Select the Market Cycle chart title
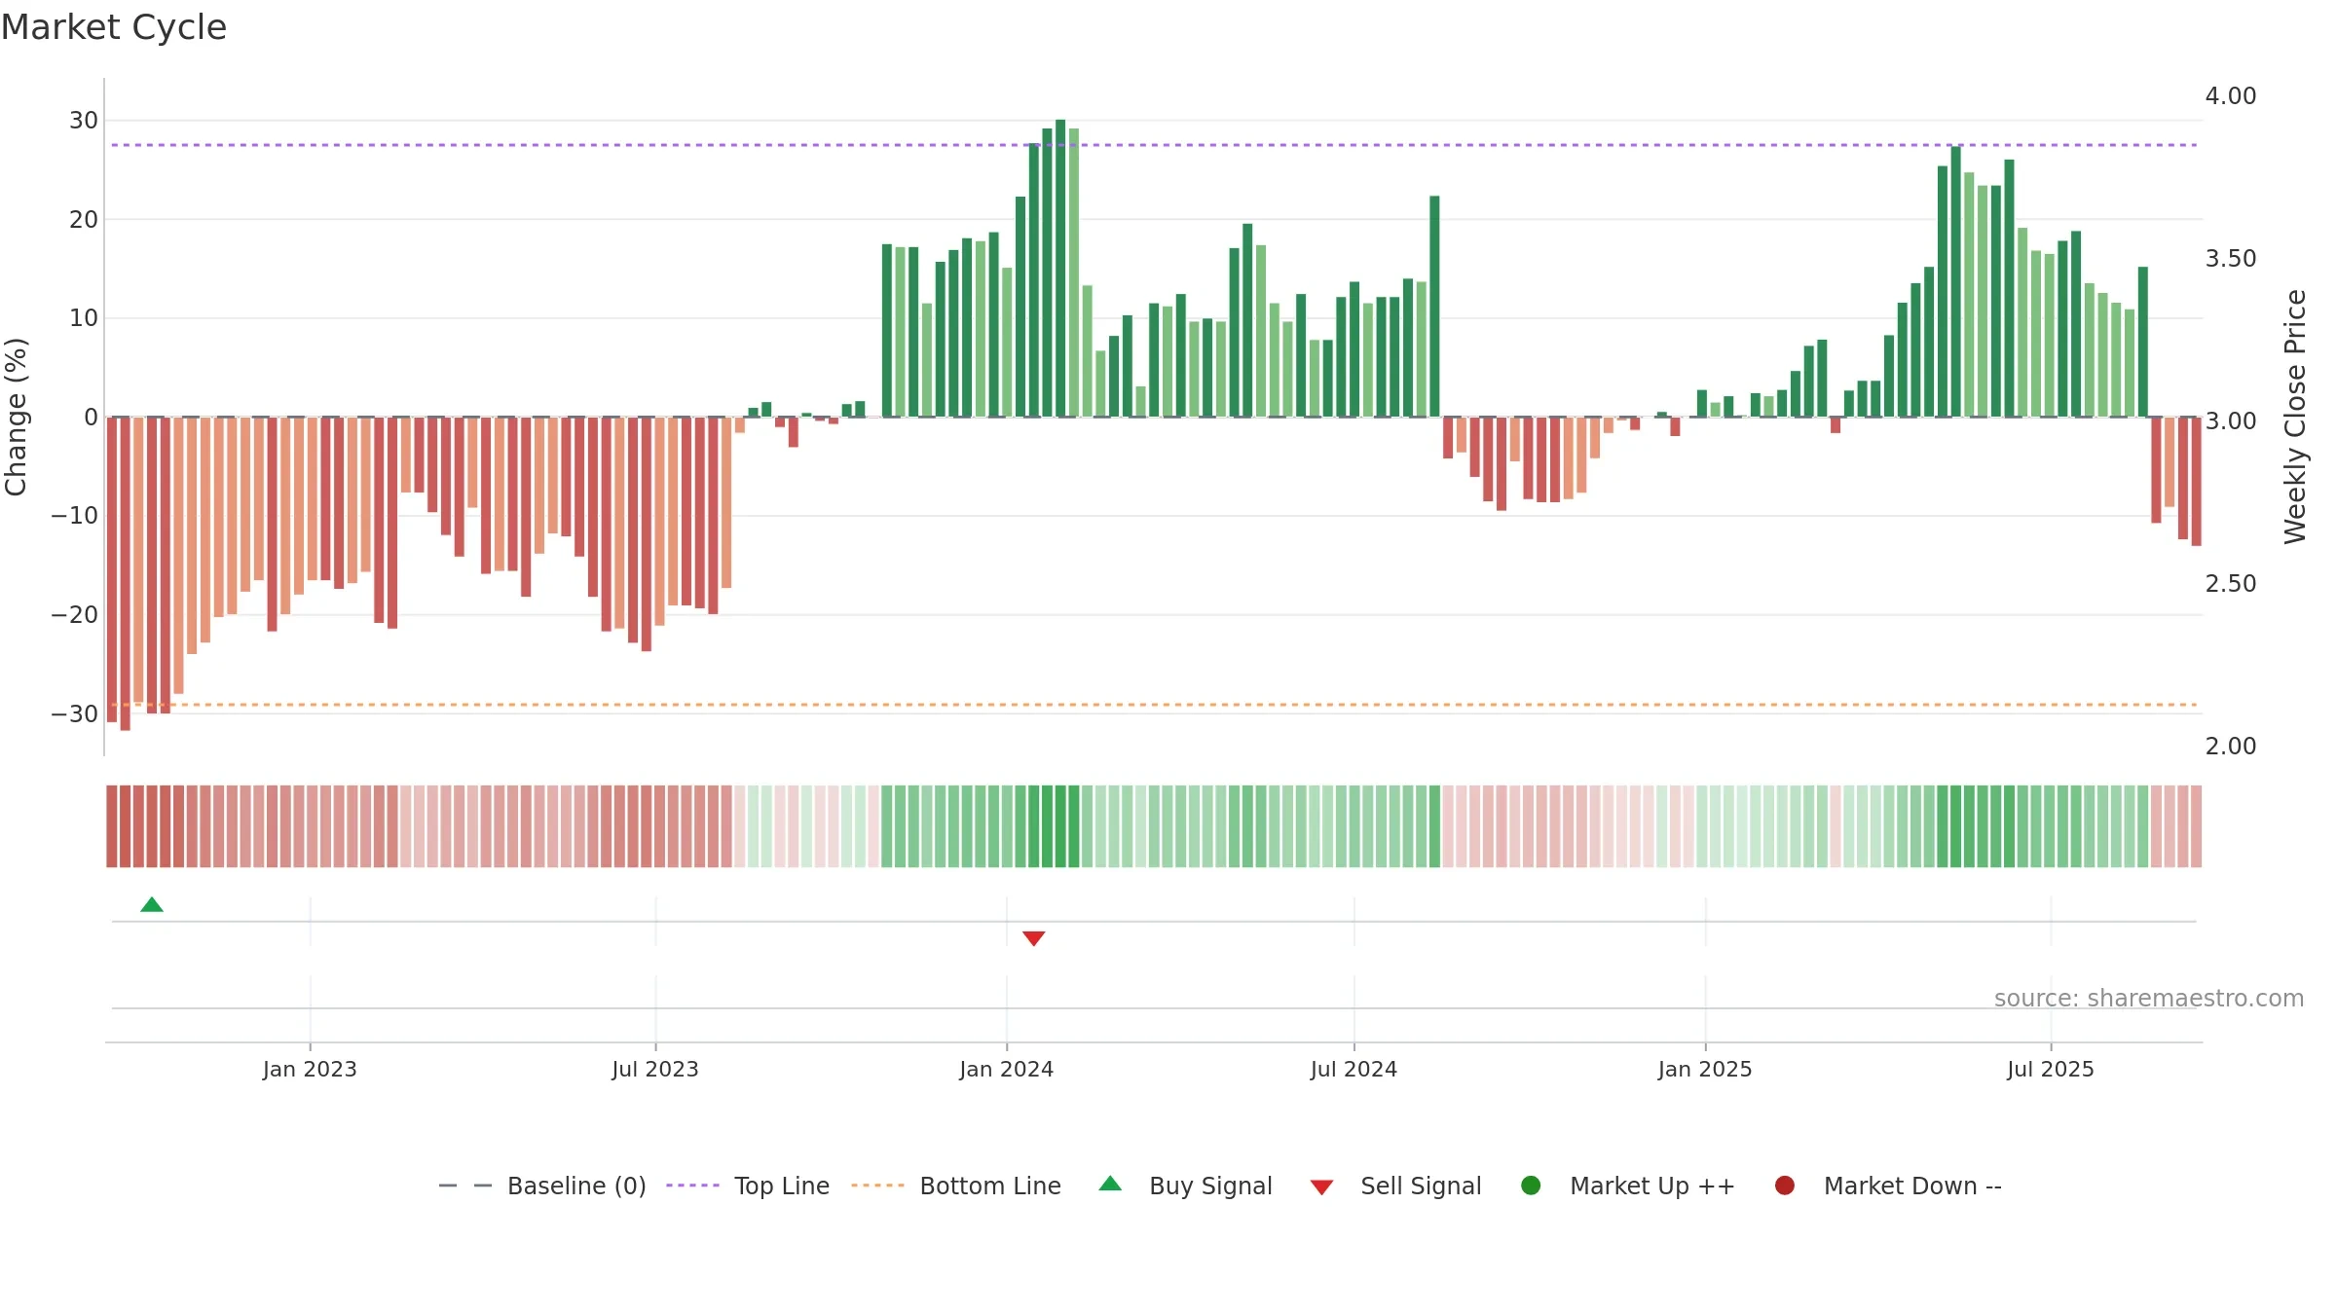2337x1314 pixels. [x=114, y=27]
